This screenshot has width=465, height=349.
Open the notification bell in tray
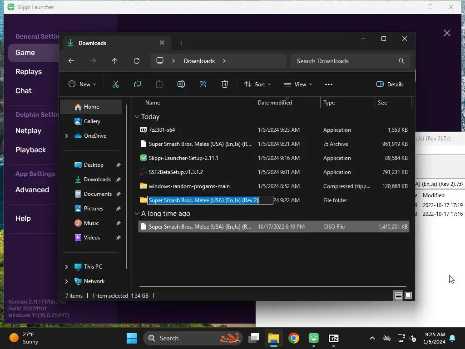tap(453, 338)
